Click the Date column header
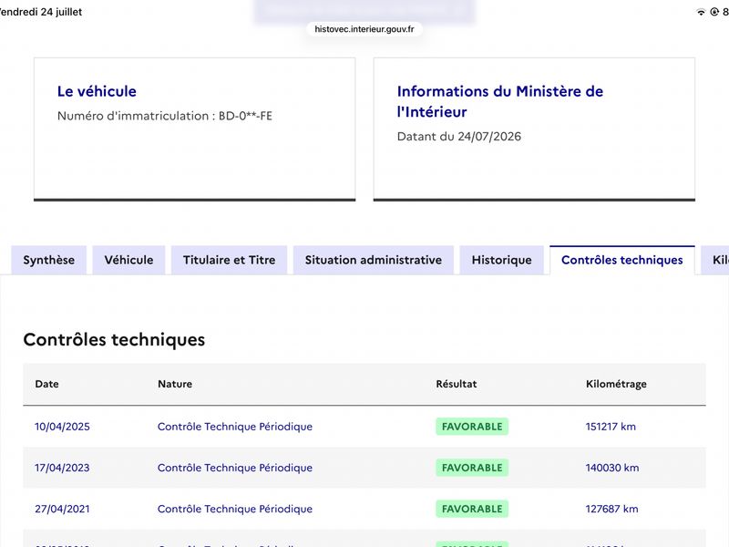The width and height of the screenshot is (729, 547). coord(47,384)
